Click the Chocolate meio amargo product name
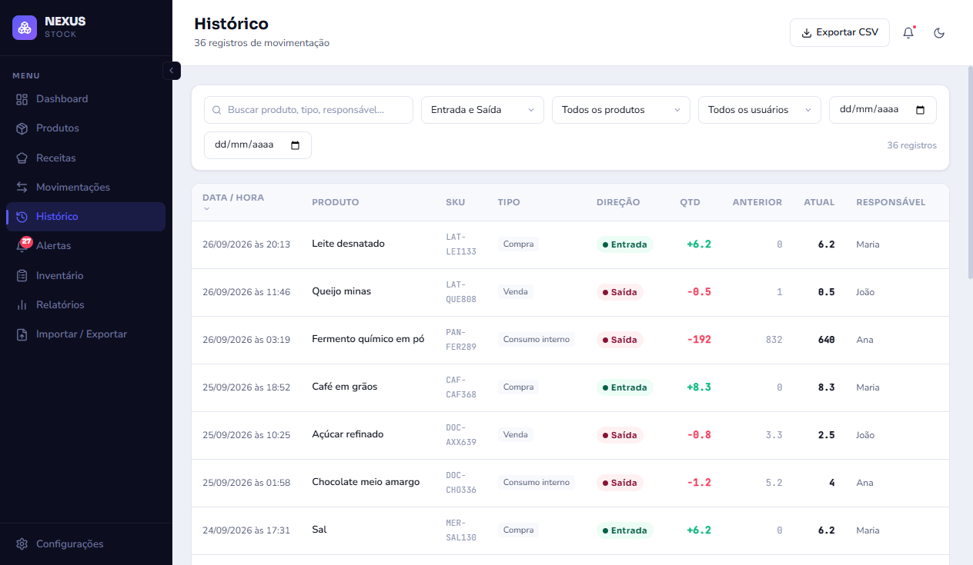The width and height of the screenshot is (973, 565). coord(366,482)
